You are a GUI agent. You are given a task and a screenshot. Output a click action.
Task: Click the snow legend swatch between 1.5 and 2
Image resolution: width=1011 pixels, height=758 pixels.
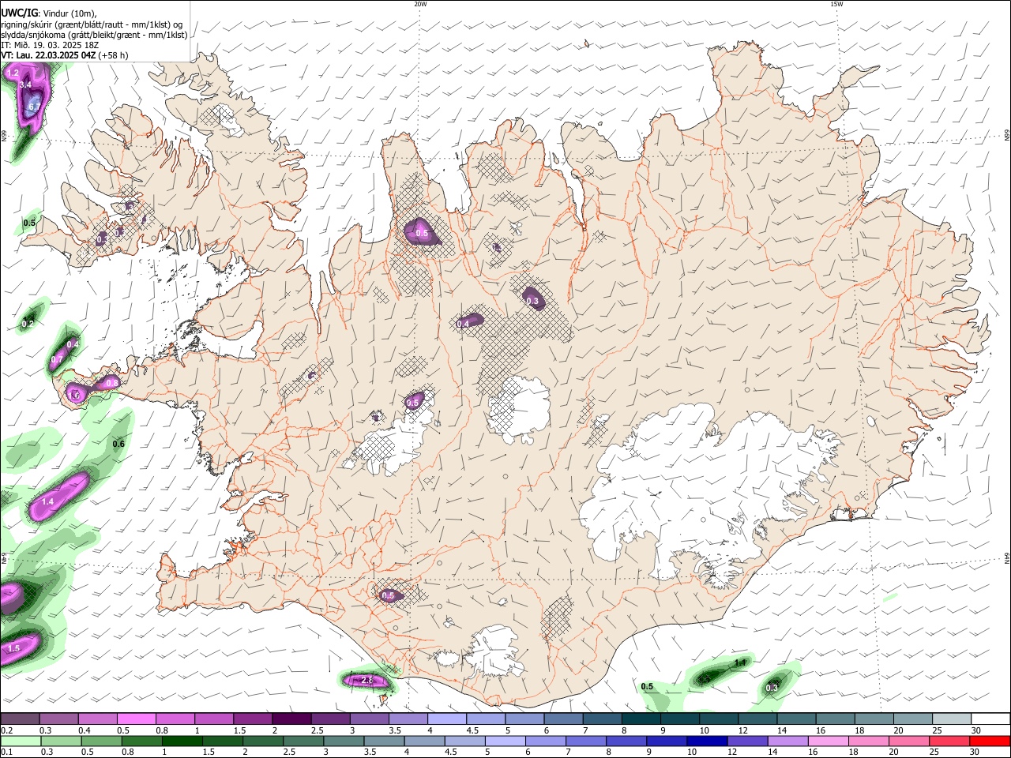pyautogui.click(x=253, y=719)
